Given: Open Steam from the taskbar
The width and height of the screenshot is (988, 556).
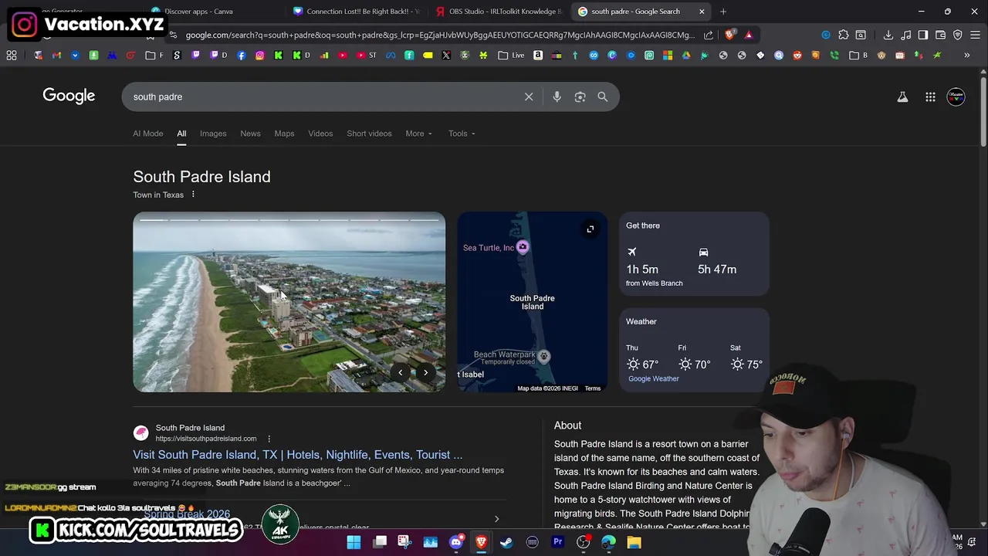Looking at the screenshot, I should click(506, 542).
